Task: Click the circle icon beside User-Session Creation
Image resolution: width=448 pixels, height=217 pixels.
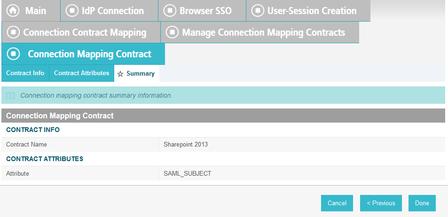Action: tap(258, 10)
